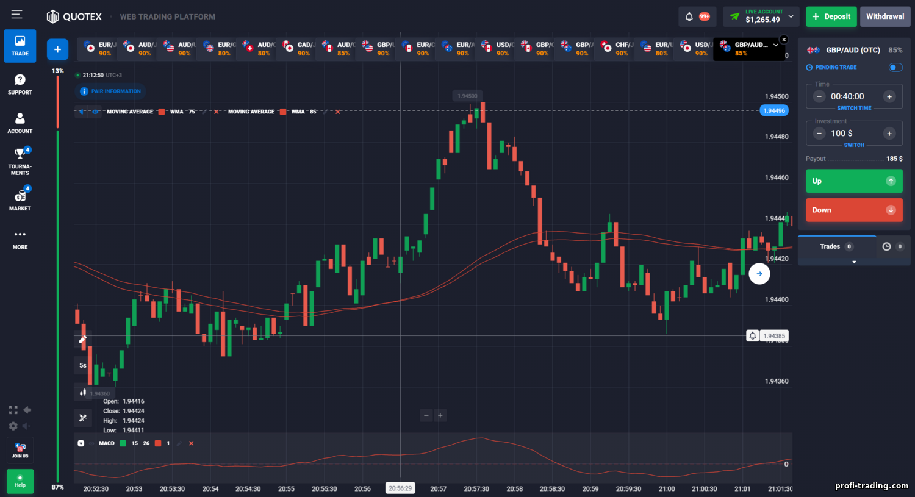915x497 pixels.
Task: Open candlestick chart type selector
Action: pyautogui.click(x=83, y=392)
